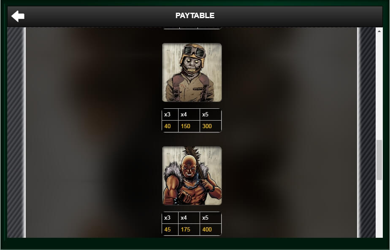
Task: Click the x4 cell under barbarian symbol
Action: pyautogui.click(x=189, y=218)
